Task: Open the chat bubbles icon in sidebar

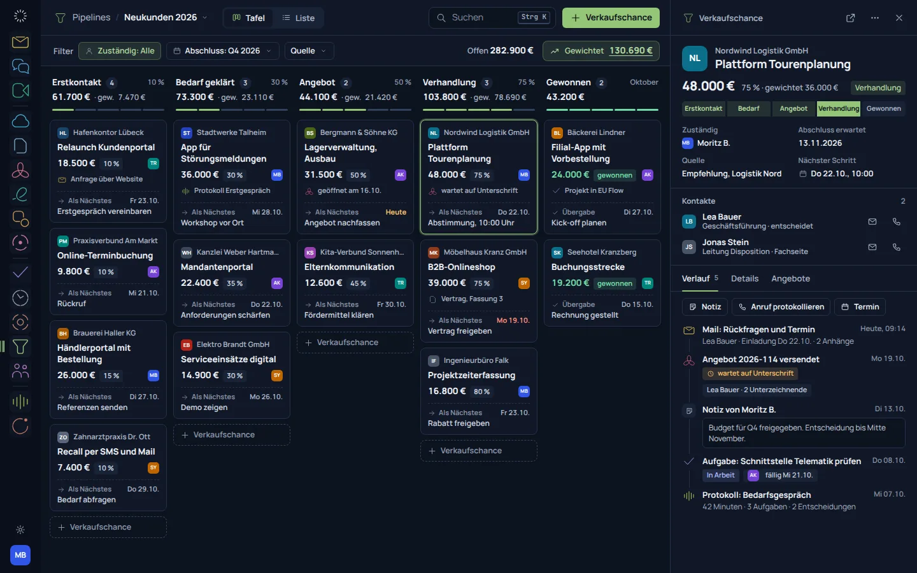Action: pos(20,66)
